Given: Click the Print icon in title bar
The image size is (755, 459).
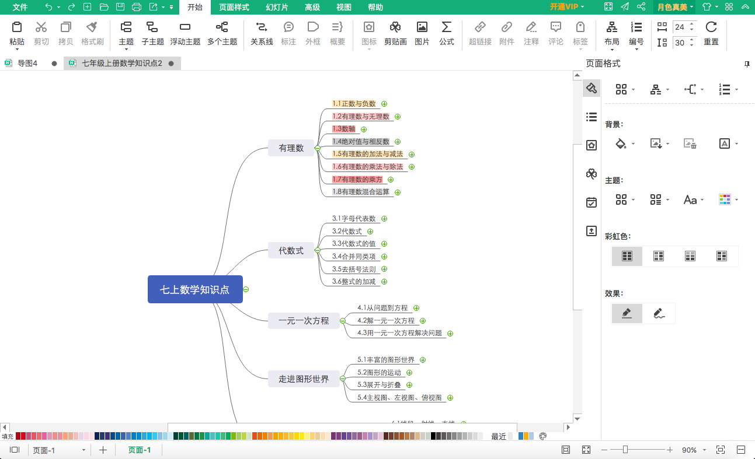Looking at the screenshot, I should [137, 7].
